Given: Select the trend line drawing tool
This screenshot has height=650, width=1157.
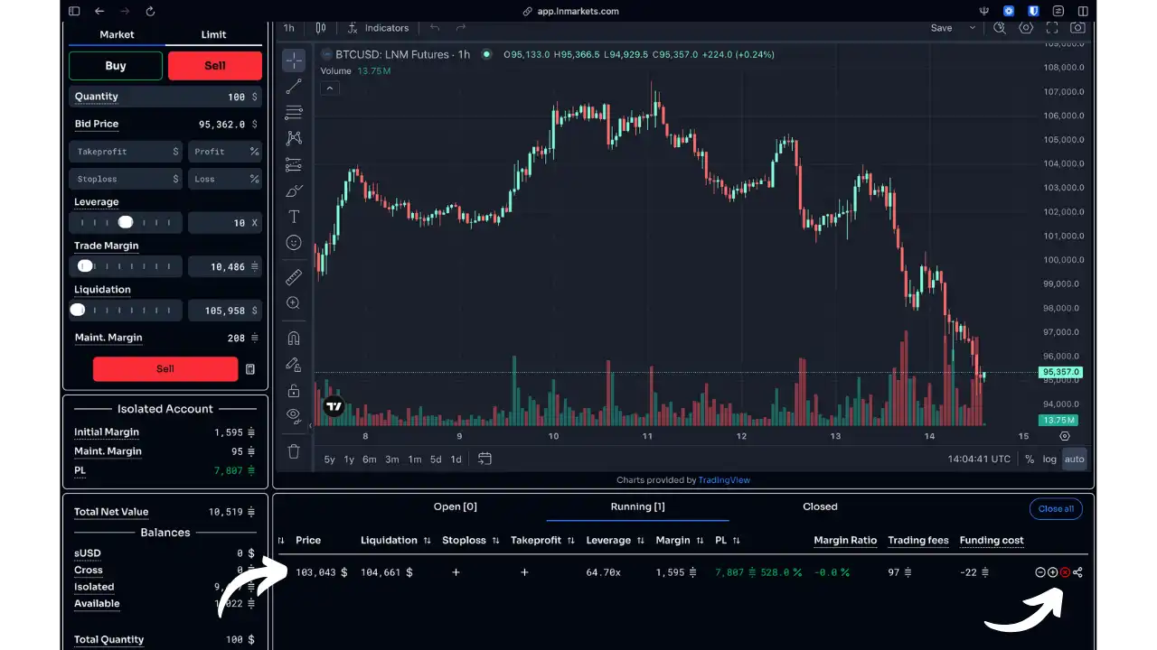Looking at the screenshot, I should [x=294, y=87].
